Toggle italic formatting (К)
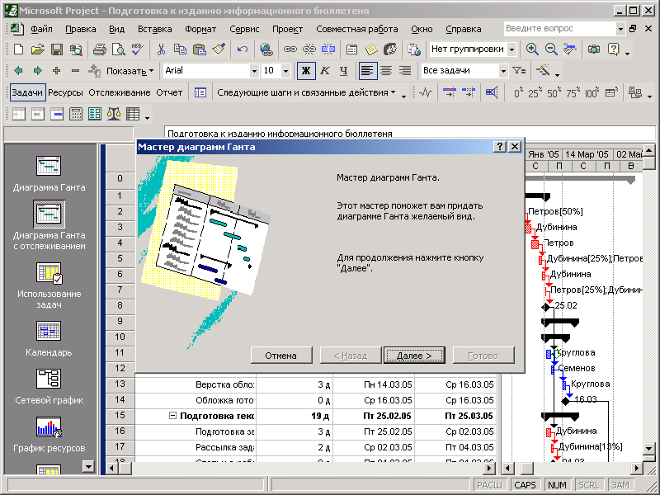The image size is (660, 495). [324, 71]
